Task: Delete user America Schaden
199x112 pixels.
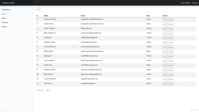Action: [x=171, y=20]
